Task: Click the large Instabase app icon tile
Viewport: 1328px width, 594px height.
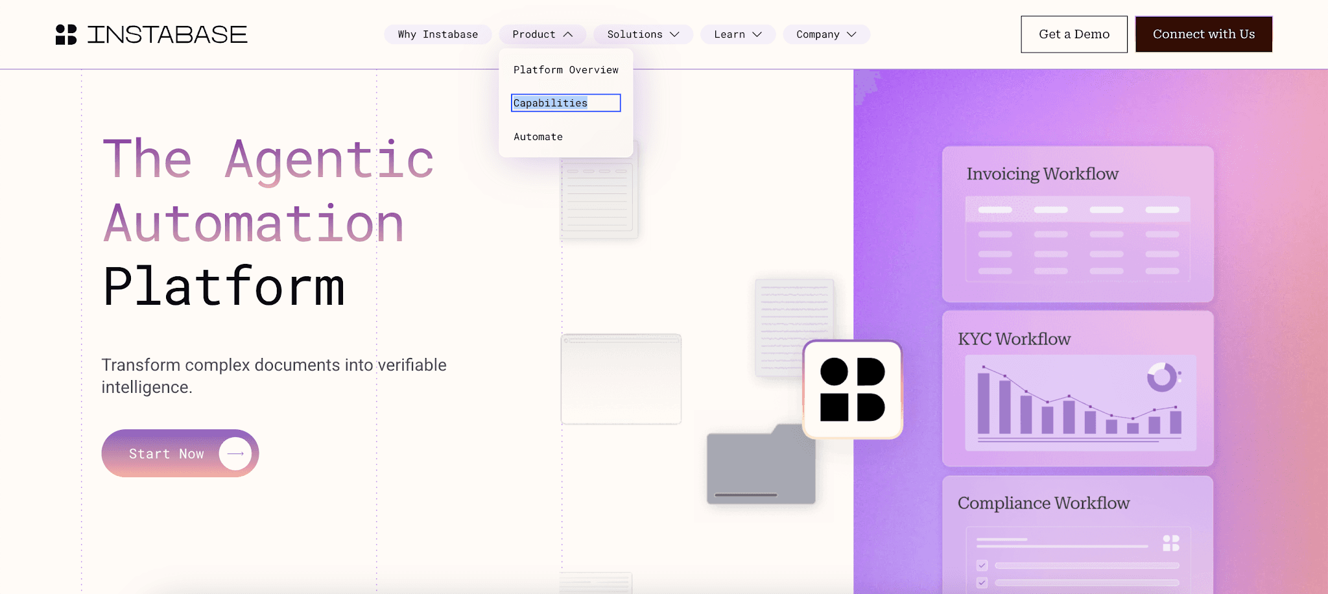Action: tap(853, 390)
